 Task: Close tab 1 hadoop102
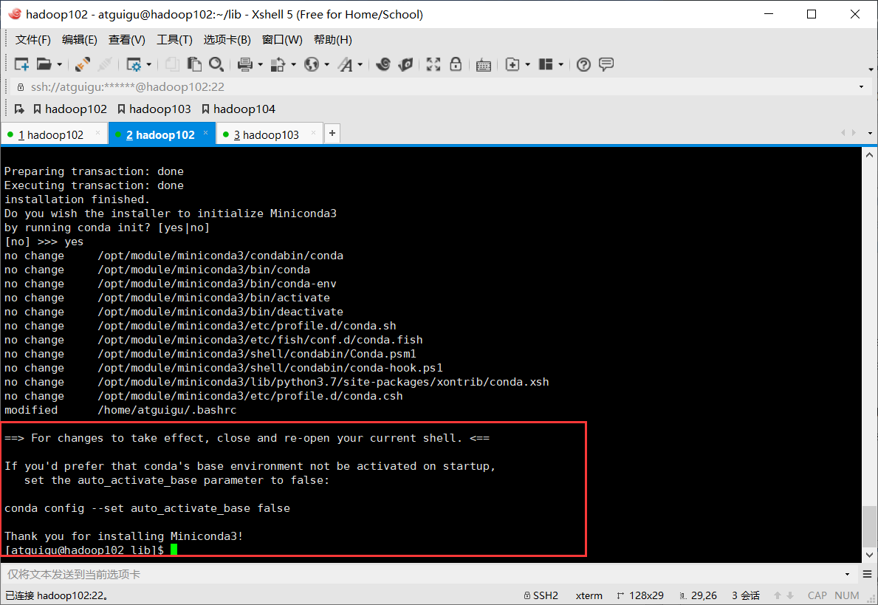pos(97,133)
